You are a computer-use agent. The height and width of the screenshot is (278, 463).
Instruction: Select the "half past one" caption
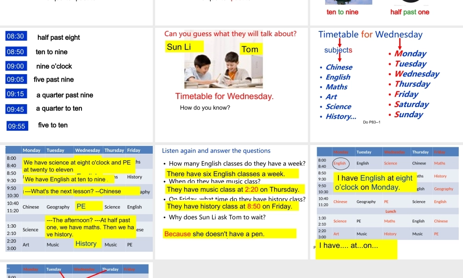tap(409, 12)
